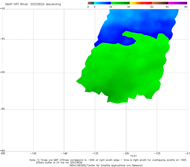Click the yellow-orange segment of the colorbar
Screen dimensions: 190x167
coord(136,3)
